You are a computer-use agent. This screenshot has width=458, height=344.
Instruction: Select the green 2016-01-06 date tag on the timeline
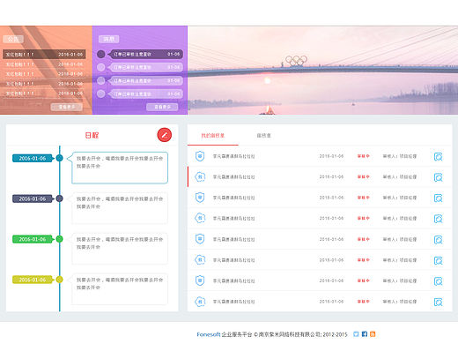click(33, 239)
